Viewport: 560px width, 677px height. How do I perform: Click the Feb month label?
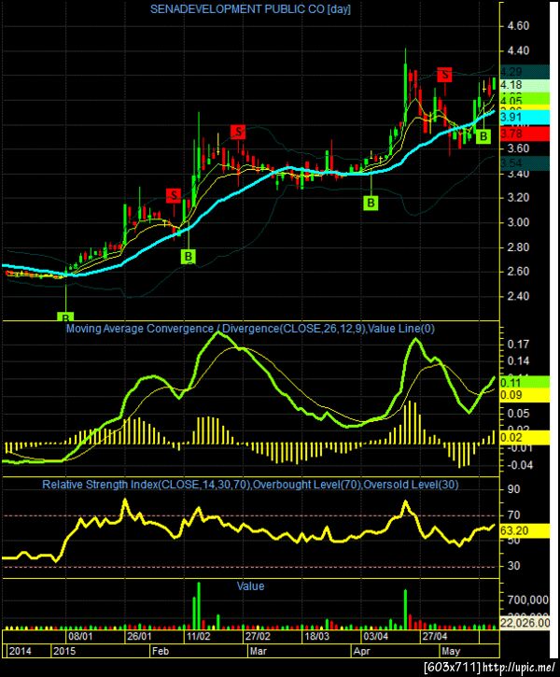click(160, 651)
